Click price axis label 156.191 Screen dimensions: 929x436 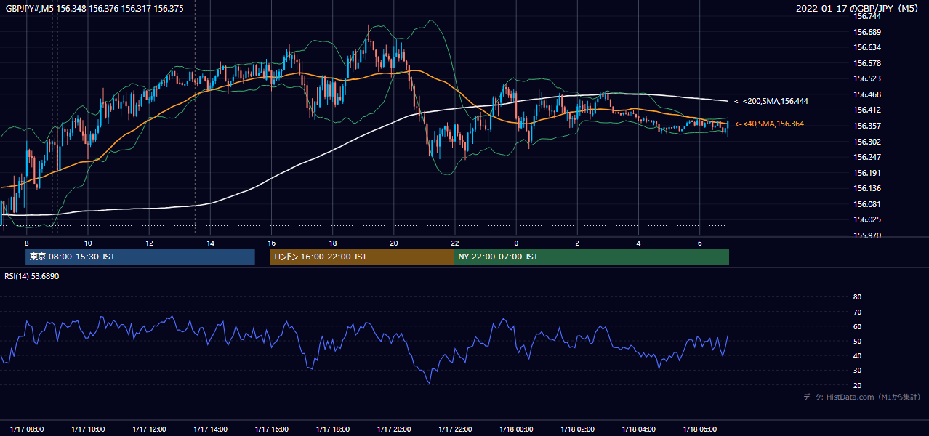(867, 173)
